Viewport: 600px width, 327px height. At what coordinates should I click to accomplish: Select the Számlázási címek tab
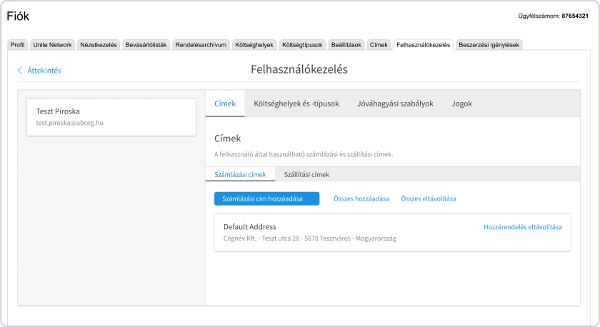coord(240,174)
